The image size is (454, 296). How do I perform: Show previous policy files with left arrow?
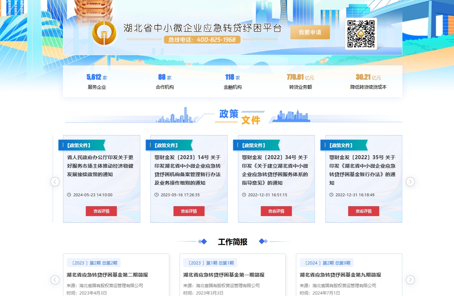click(55, 182)
